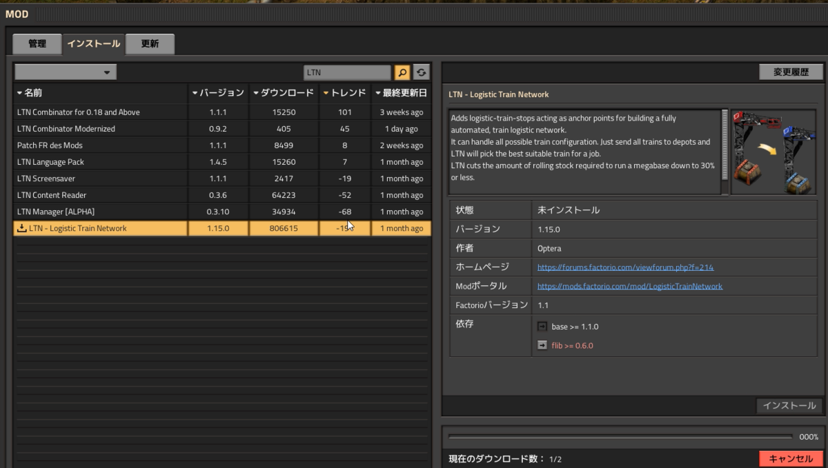Select the LTN Language Pack row
This screenshot has height=468, width=828.
click(222, 162)
